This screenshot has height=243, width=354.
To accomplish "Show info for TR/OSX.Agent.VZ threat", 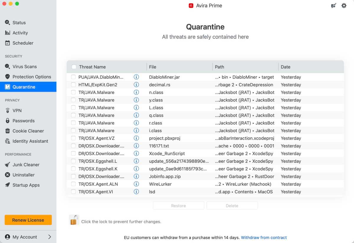I will click(x=136, y=138).
